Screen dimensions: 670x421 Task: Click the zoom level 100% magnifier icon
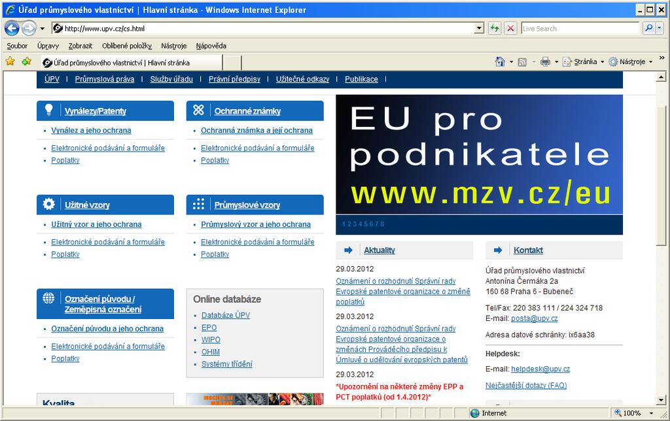(x=618, y=413)
